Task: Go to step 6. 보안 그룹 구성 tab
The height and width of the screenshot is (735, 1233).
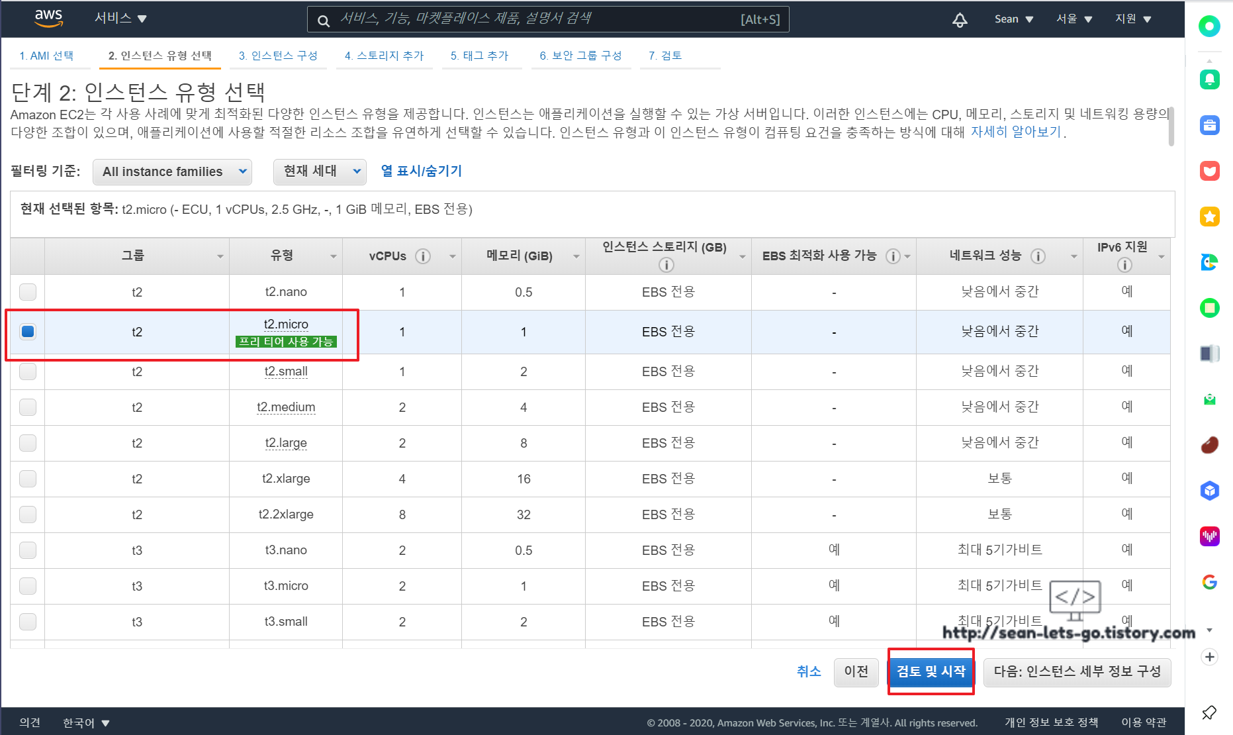Action: [x=580, y=56]
